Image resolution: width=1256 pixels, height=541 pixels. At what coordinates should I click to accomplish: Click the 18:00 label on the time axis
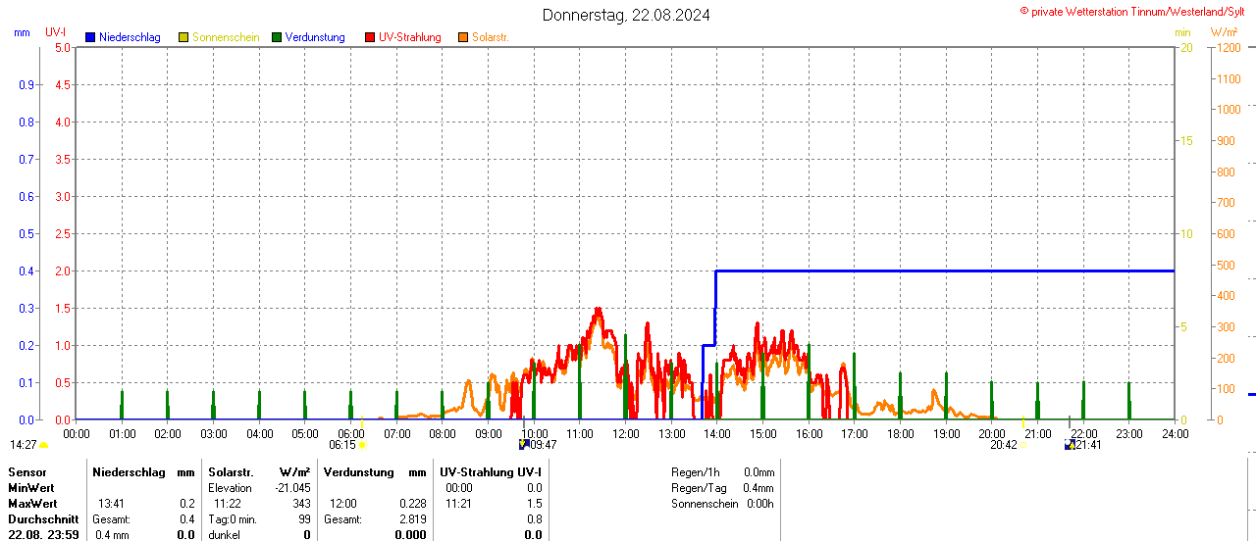[x=900, y=433]
